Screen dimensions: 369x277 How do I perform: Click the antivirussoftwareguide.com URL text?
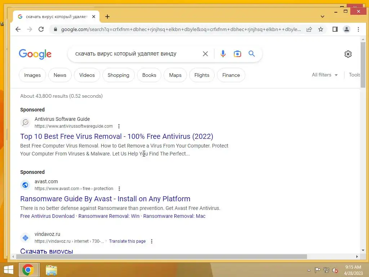(74, 126)
